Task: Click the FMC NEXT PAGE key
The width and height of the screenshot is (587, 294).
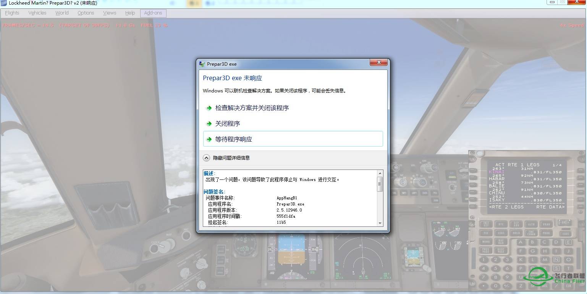Action: point(501,250)
